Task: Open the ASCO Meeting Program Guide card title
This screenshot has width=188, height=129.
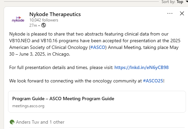Action: pyautogui.click(x=63, y=99)
